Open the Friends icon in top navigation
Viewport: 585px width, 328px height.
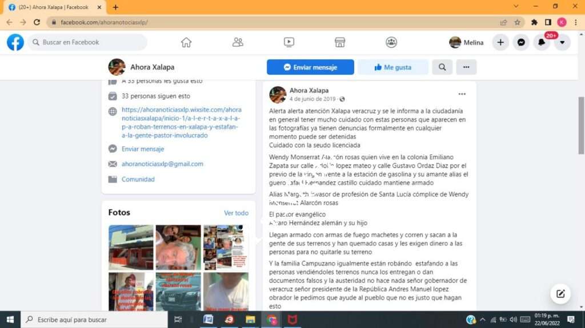click(x=238, y=42)
